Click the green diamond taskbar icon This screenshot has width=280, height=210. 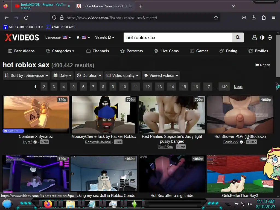point(135,204)
